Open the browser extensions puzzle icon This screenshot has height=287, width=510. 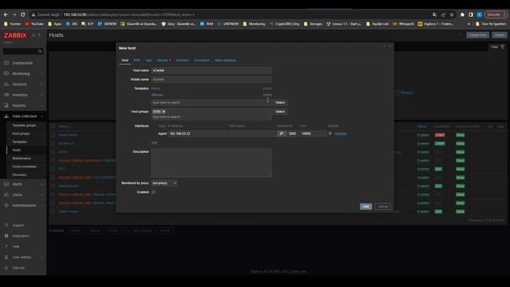[462, 14]
